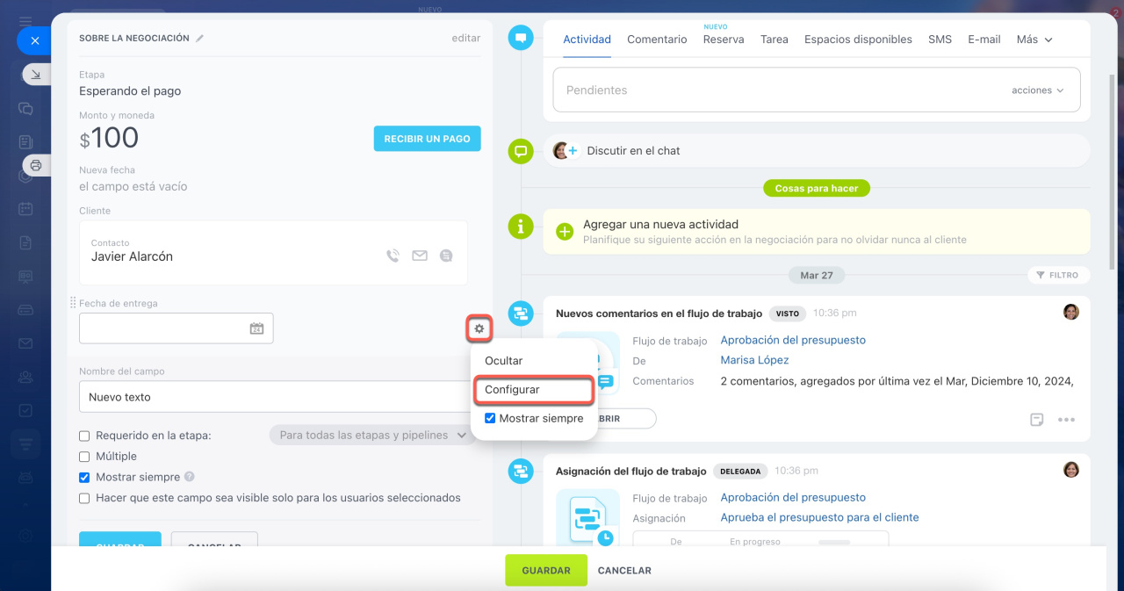This screenshot has height=591, width=1124.
Task: Open the acciones dropdown in Pendientes
Action: pyautogui.click(x=1037, y=90)
